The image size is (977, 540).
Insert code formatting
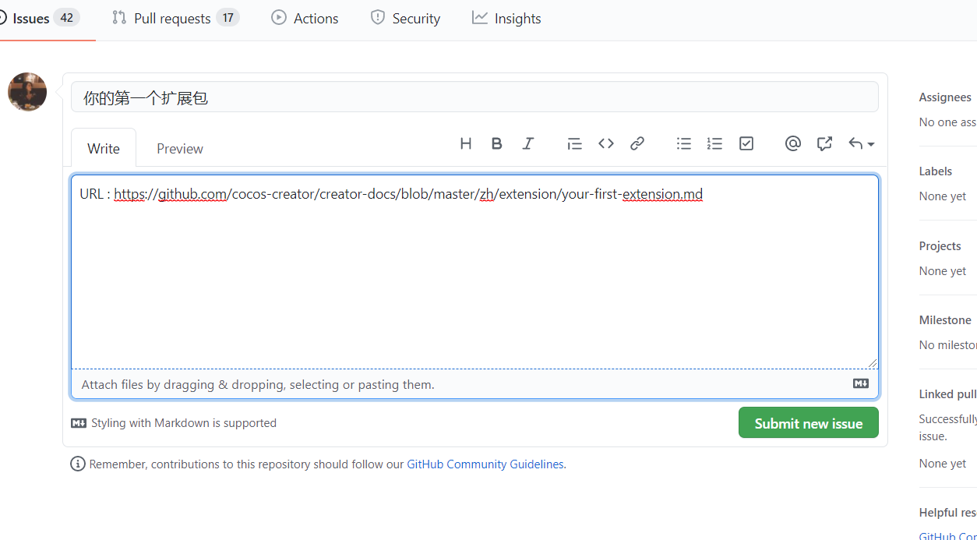point(606,143)
